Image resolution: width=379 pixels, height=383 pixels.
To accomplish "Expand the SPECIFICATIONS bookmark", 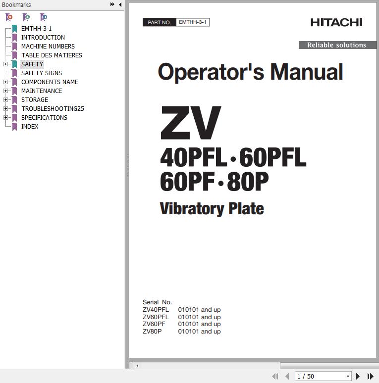I will point(5,118).
